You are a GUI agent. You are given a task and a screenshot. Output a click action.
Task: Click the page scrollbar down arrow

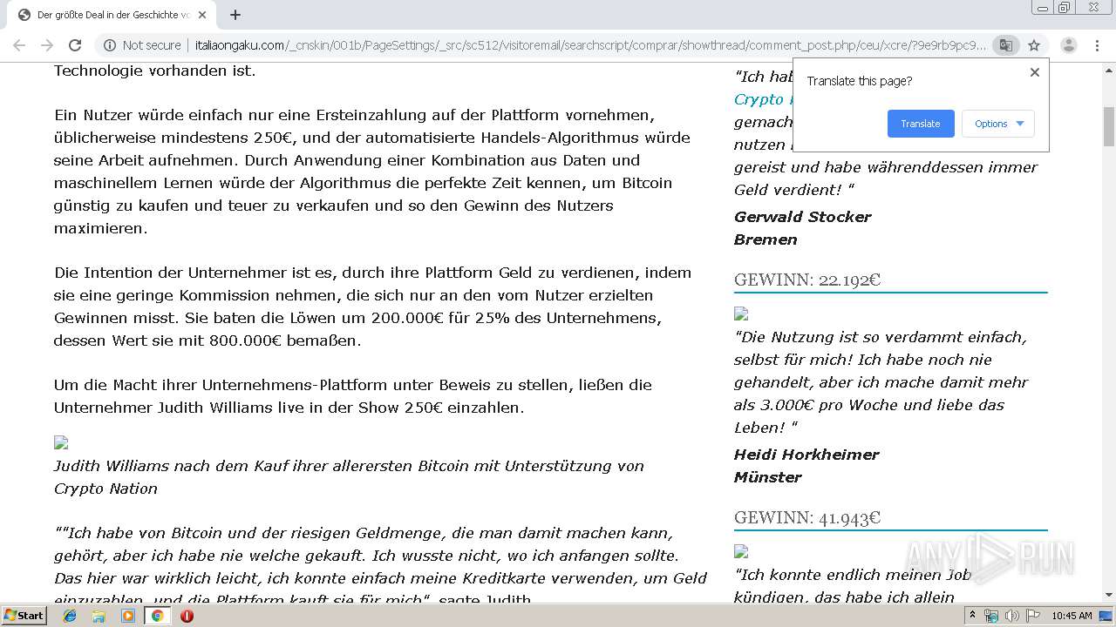tap(1109, 595)
